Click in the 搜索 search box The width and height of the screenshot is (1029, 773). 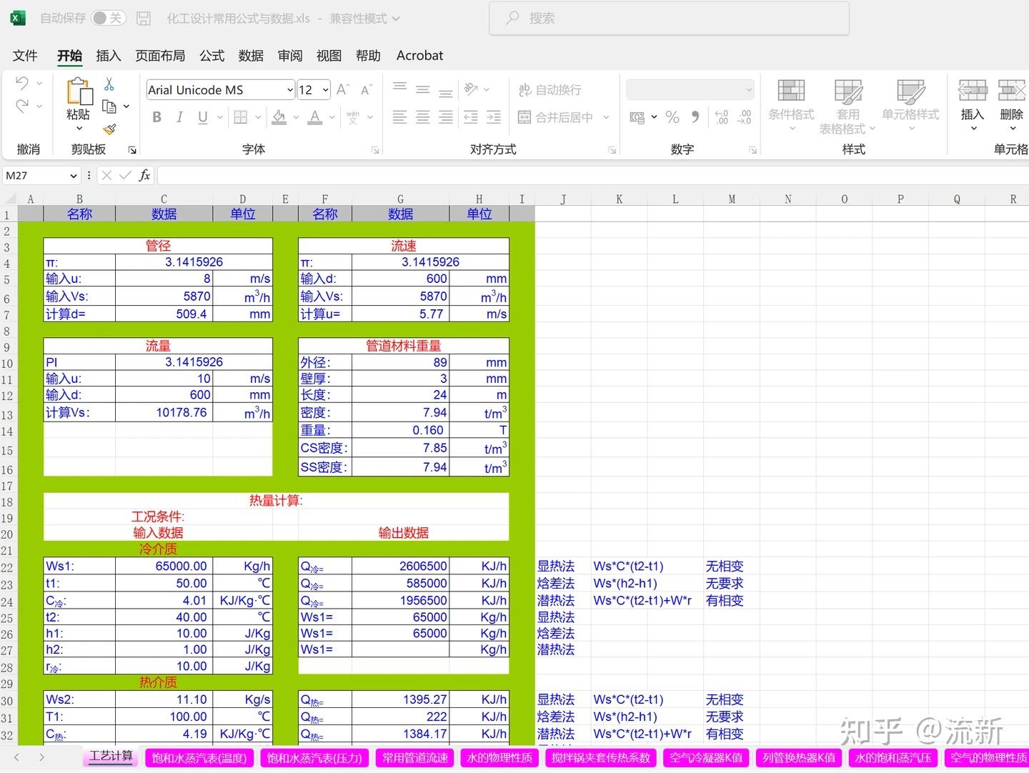tap(669, 19)
